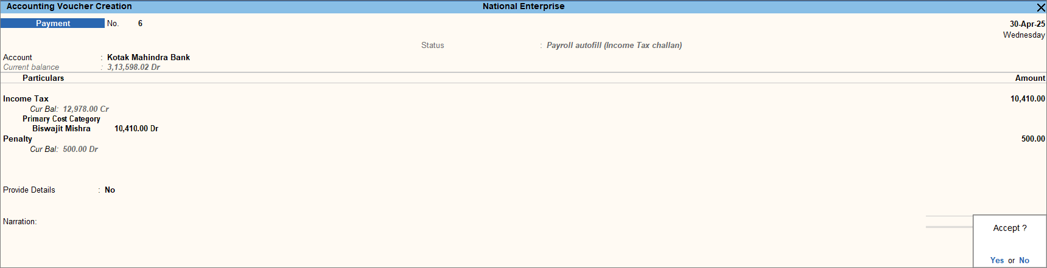Select the Income Tax ledger entry
The image size is (1047, 268).
(x=26, y=98)
